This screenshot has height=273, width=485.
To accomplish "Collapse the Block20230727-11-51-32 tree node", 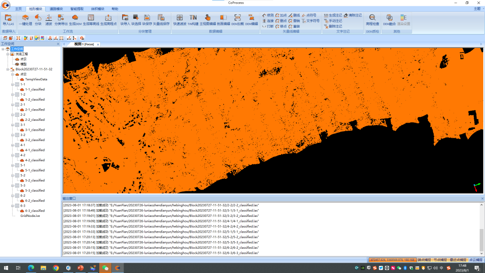I will pos(8,69).
